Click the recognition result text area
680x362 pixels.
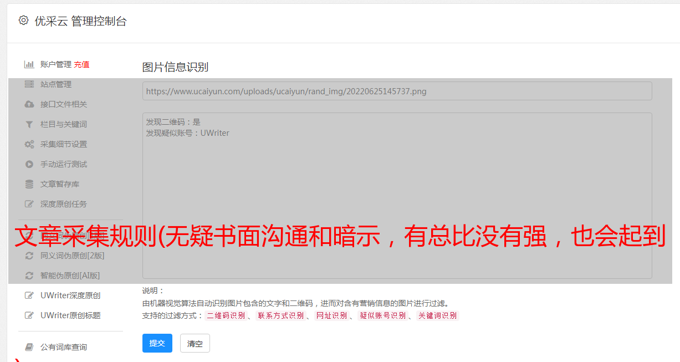pos(397,195)
